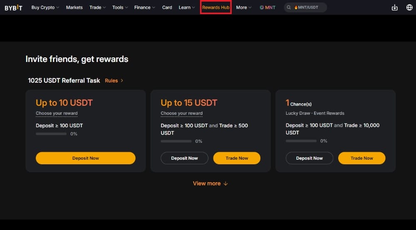Open the Rewards Hub tab
The height and width of the screenshot is (230, 416).
pyautogui.click(x=215, y=7)
